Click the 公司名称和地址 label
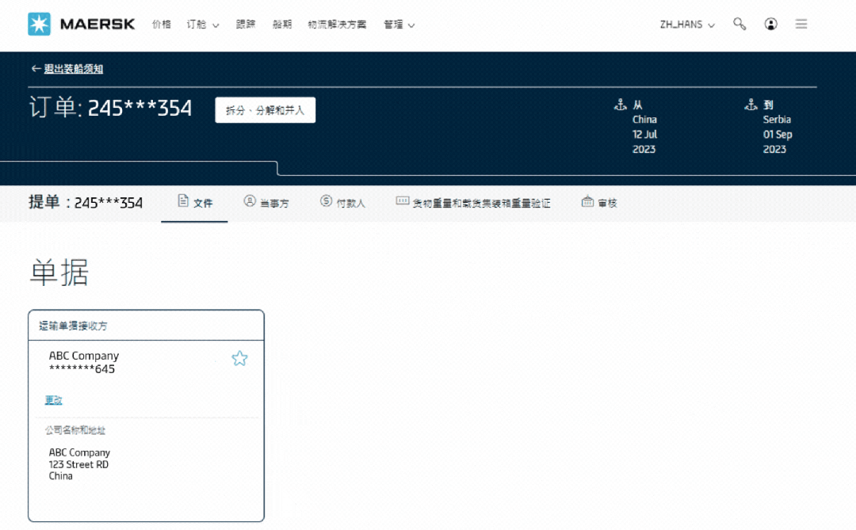The height and width of the screenshot is (530, 856). pos(75,430)
